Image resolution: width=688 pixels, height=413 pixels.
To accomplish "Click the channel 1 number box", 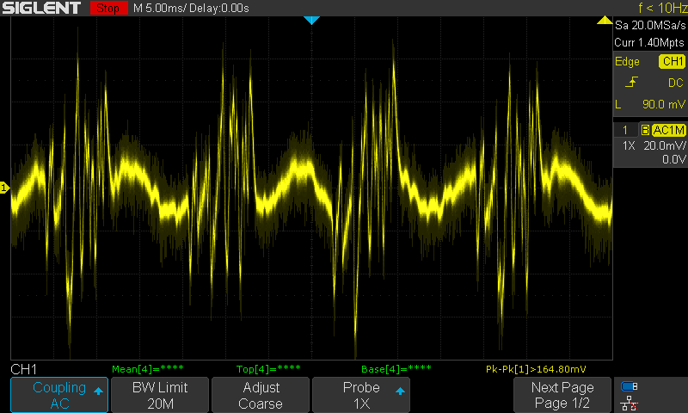I will click(x=625, y=130).
